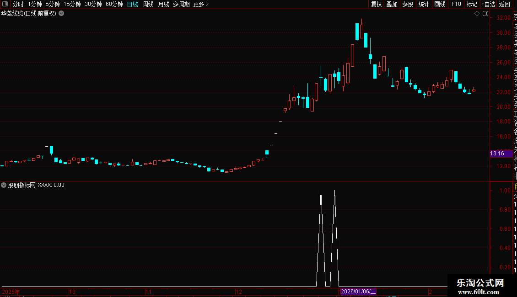Click the 2025年 label on time axis

[11, 292]
